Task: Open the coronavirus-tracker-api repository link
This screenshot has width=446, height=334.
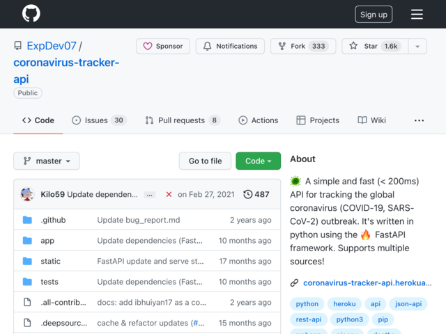Action: (x=66, y=71)
